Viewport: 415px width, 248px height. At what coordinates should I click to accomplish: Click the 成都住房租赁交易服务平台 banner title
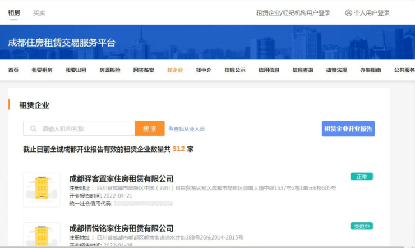pos(62,43)
